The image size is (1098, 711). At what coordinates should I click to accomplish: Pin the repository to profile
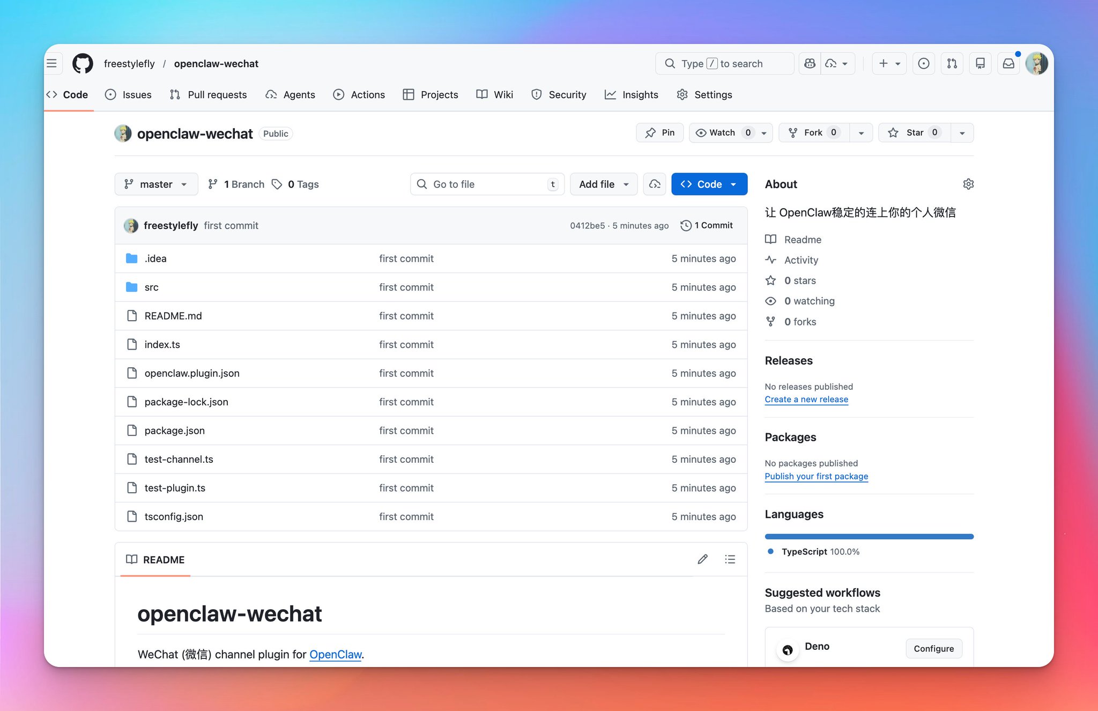point(660,132)
